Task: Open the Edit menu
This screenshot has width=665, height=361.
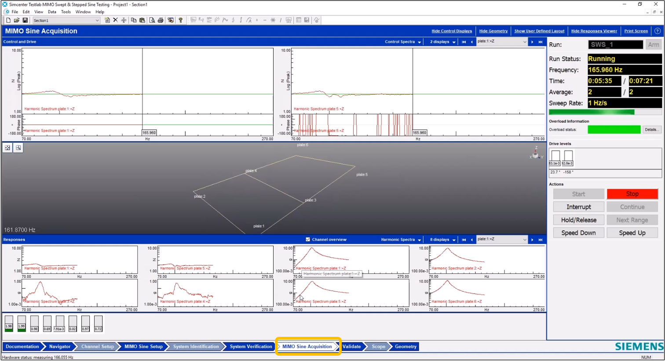Action: point(26,12)
